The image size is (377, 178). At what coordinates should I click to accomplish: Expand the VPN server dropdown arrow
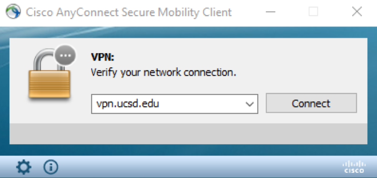pyautogui.click(x=249, y=104)
